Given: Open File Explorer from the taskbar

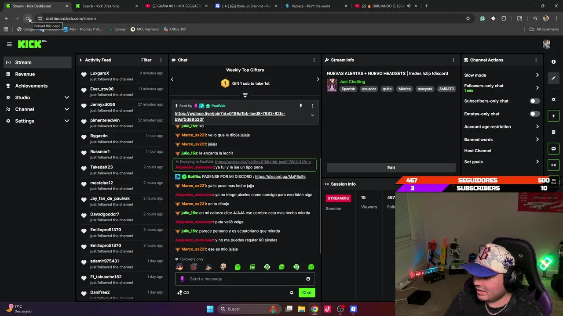Looking at the screenshot, I should pos(302,309).
